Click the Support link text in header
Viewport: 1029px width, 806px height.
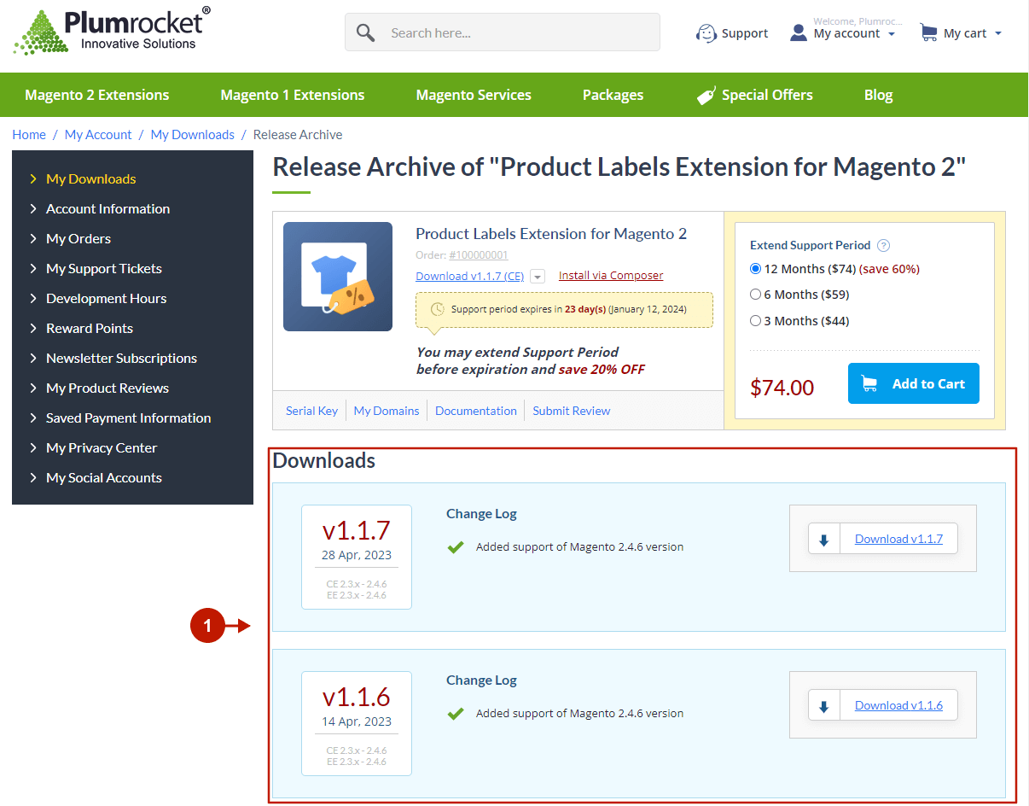coord(745,33)
